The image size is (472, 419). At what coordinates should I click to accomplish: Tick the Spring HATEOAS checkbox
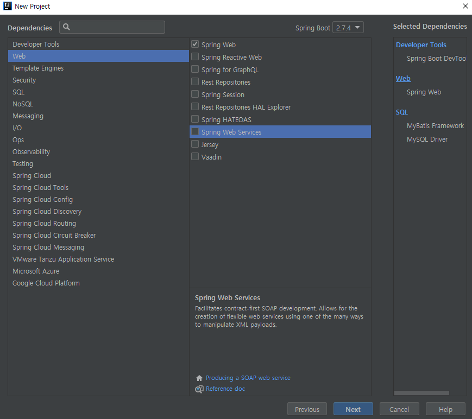click(x=195, y=119)
